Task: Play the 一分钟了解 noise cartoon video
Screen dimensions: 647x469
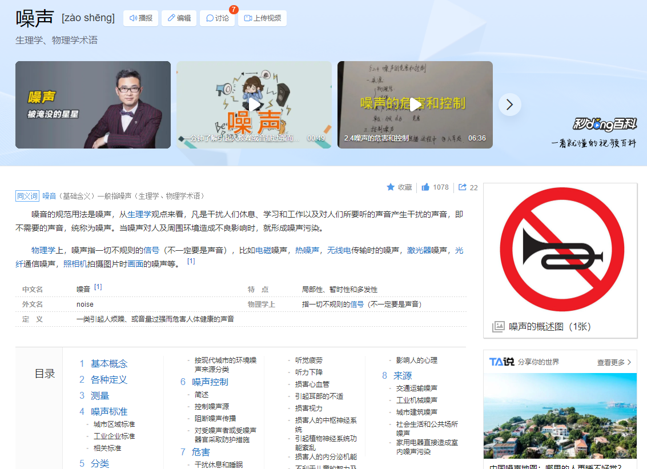Action: pyautogui.click(x=254, y=105)
